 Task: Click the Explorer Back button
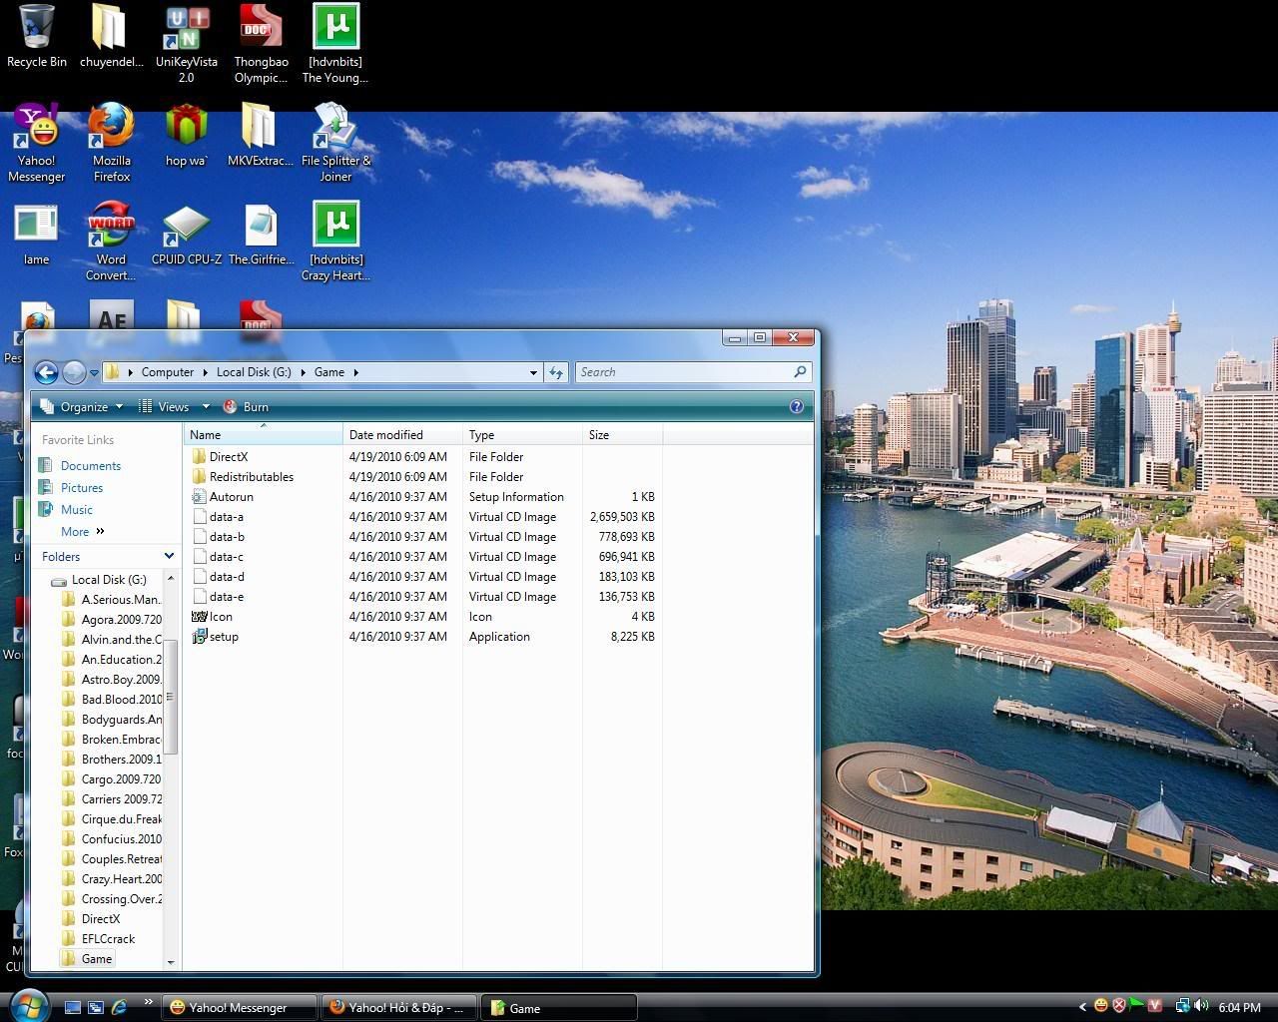[x=46, y=372]
